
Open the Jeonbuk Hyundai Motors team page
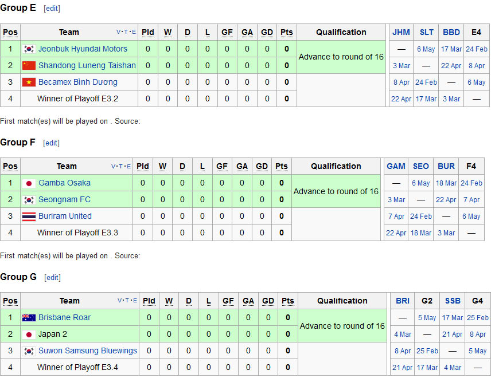click(x=83, y=49)
